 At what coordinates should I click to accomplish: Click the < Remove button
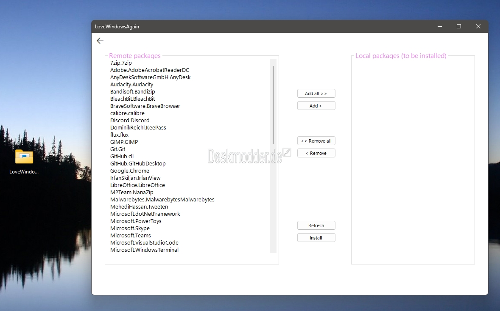tap(316, 153)
